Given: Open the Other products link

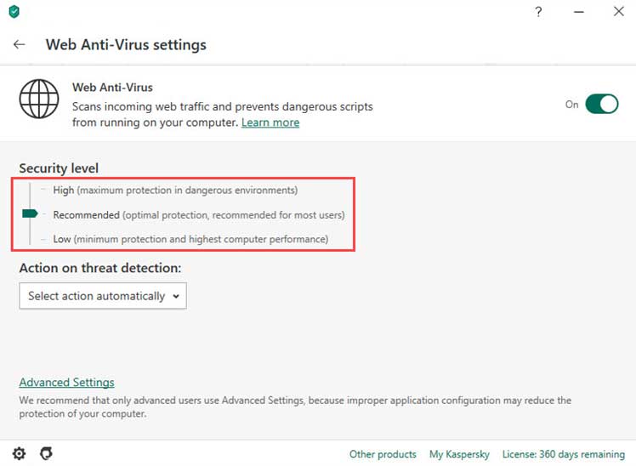Looking at the screenshot, I should (x=383, y=454).
